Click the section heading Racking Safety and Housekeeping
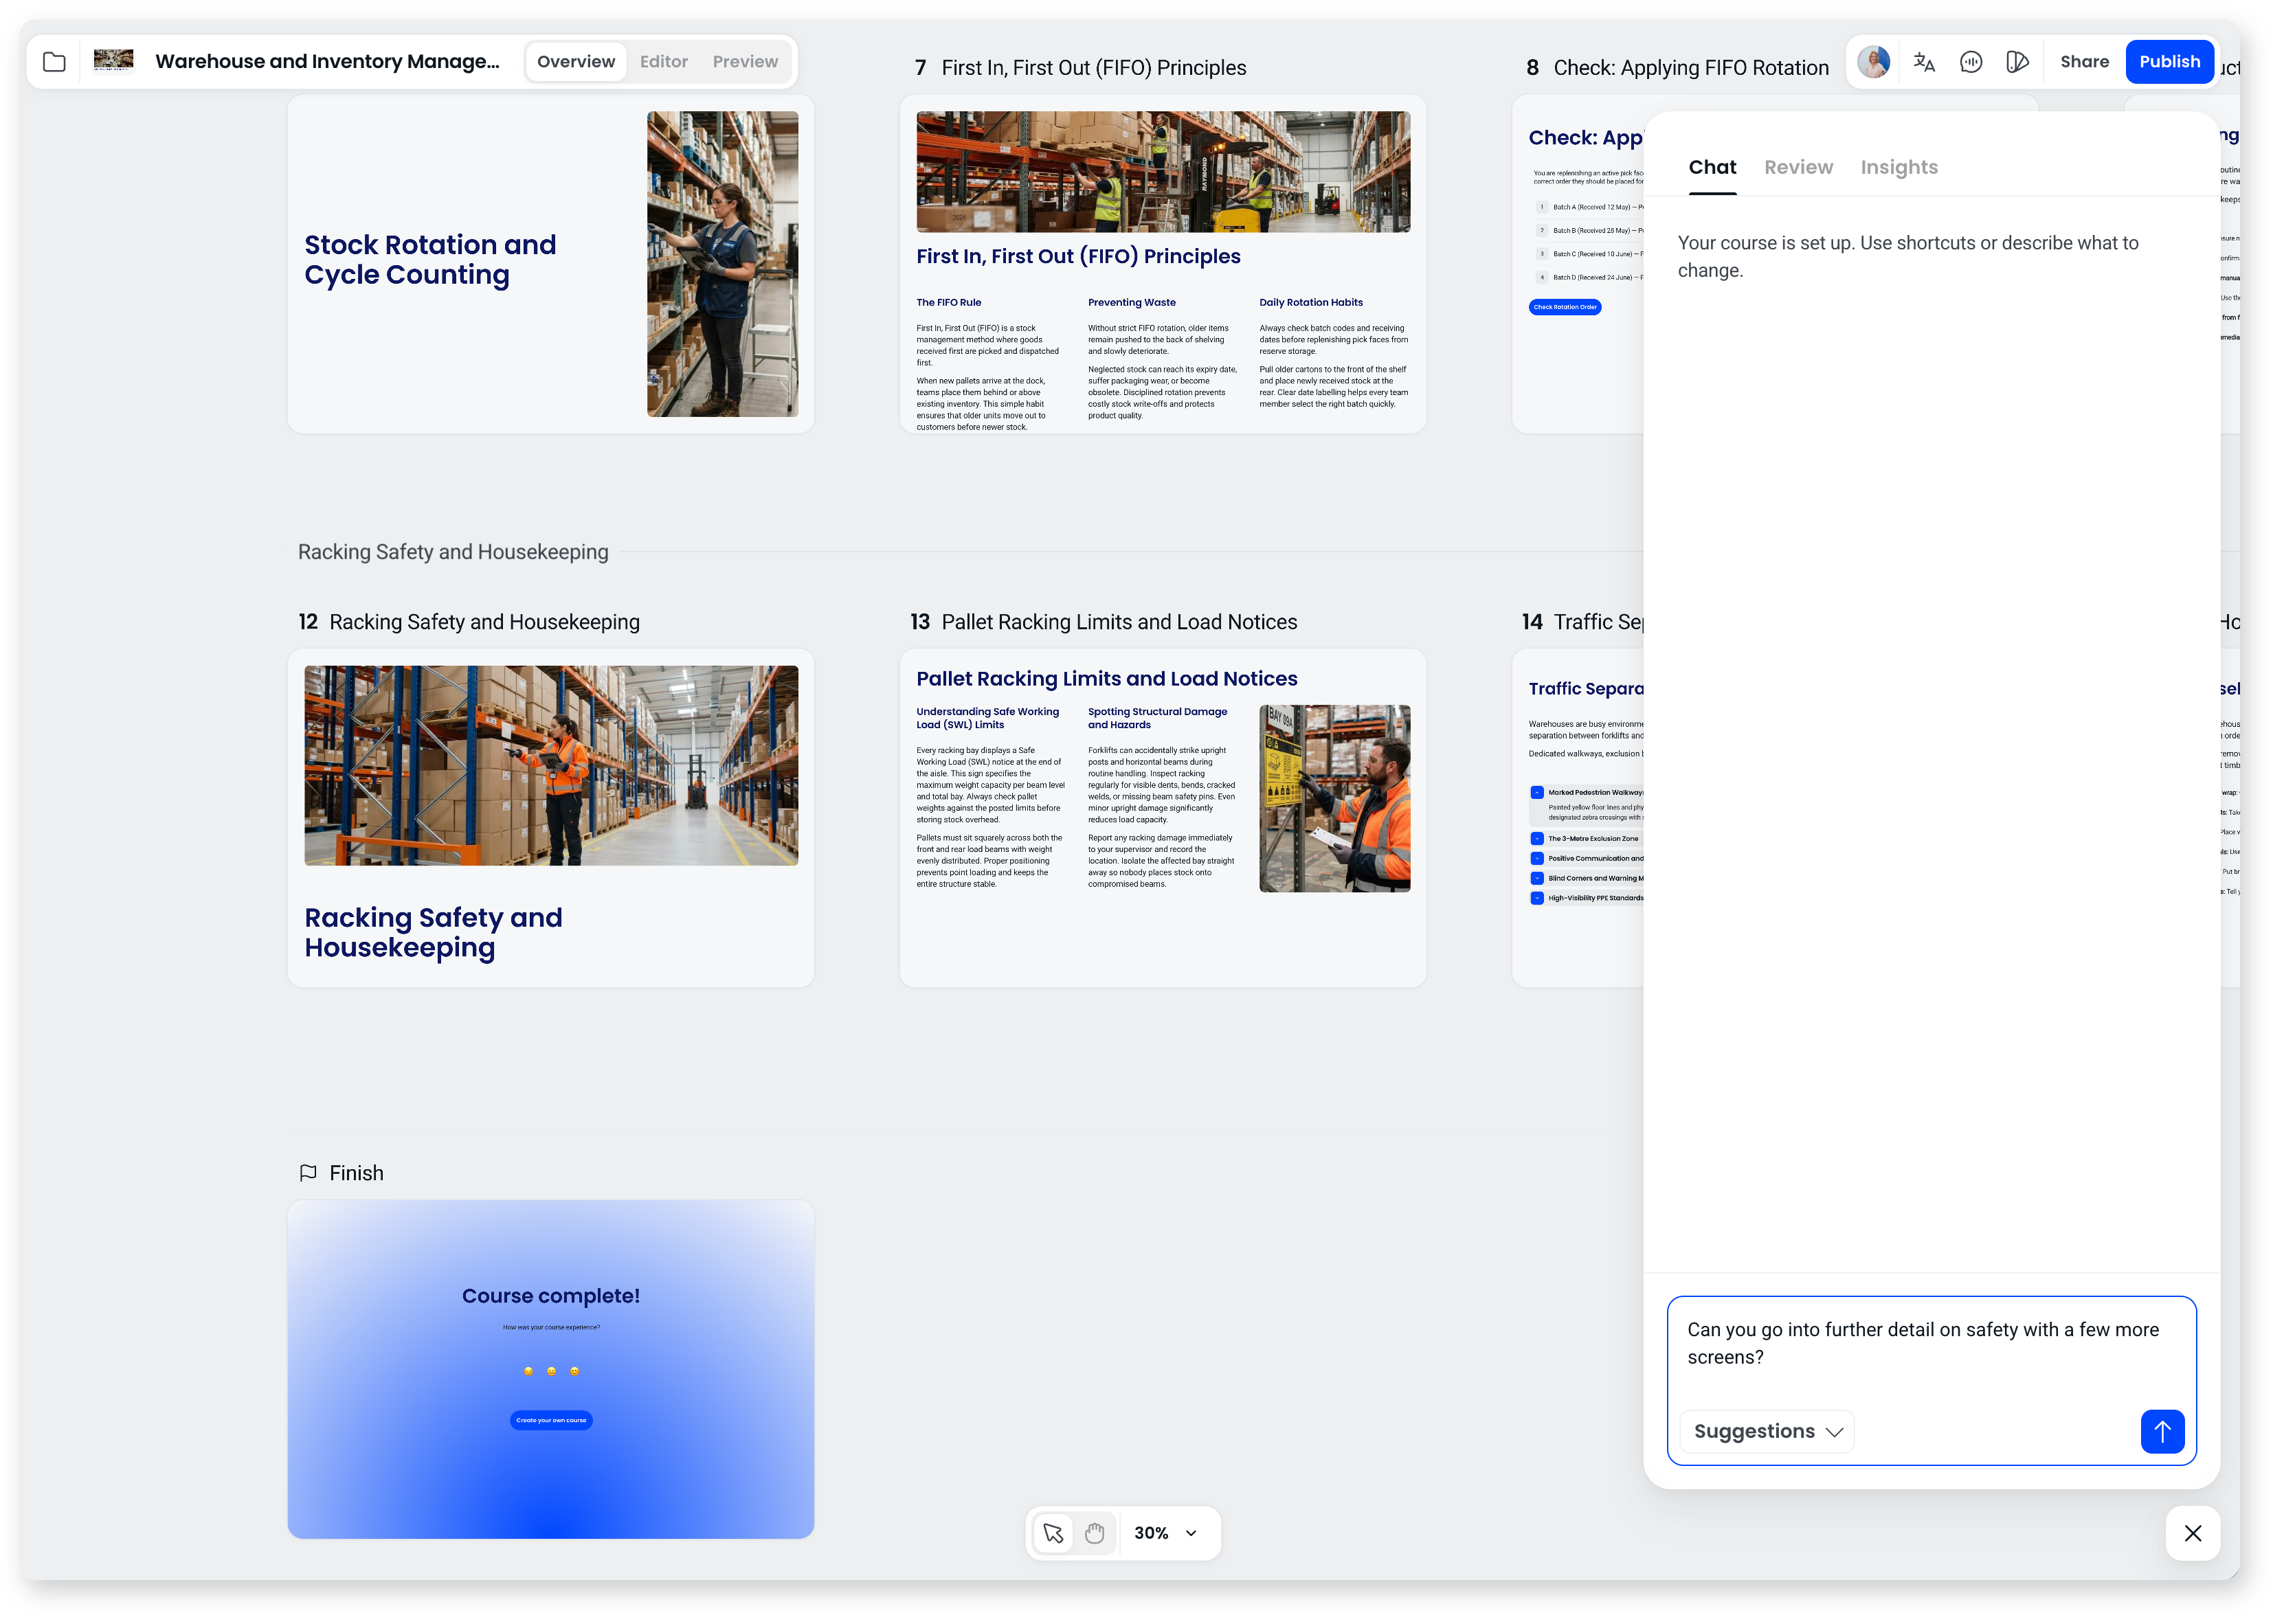 [453, 552]
